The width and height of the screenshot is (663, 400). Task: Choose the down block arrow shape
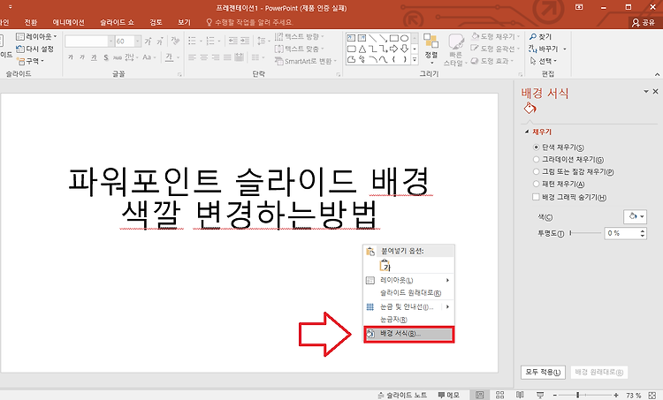point(404,49)
